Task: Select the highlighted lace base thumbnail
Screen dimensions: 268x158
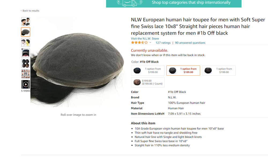Action: [25, 32]
